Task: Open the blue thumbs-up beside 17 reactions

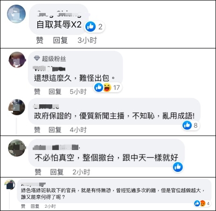Action: tap(98, 88)
